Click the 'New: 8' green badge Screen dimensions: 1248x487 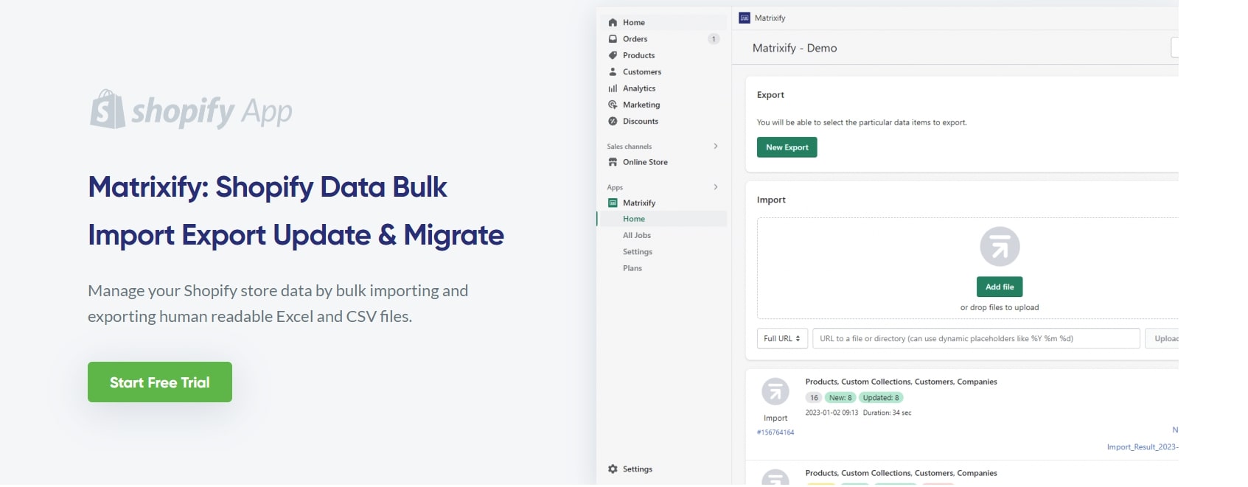840,398
